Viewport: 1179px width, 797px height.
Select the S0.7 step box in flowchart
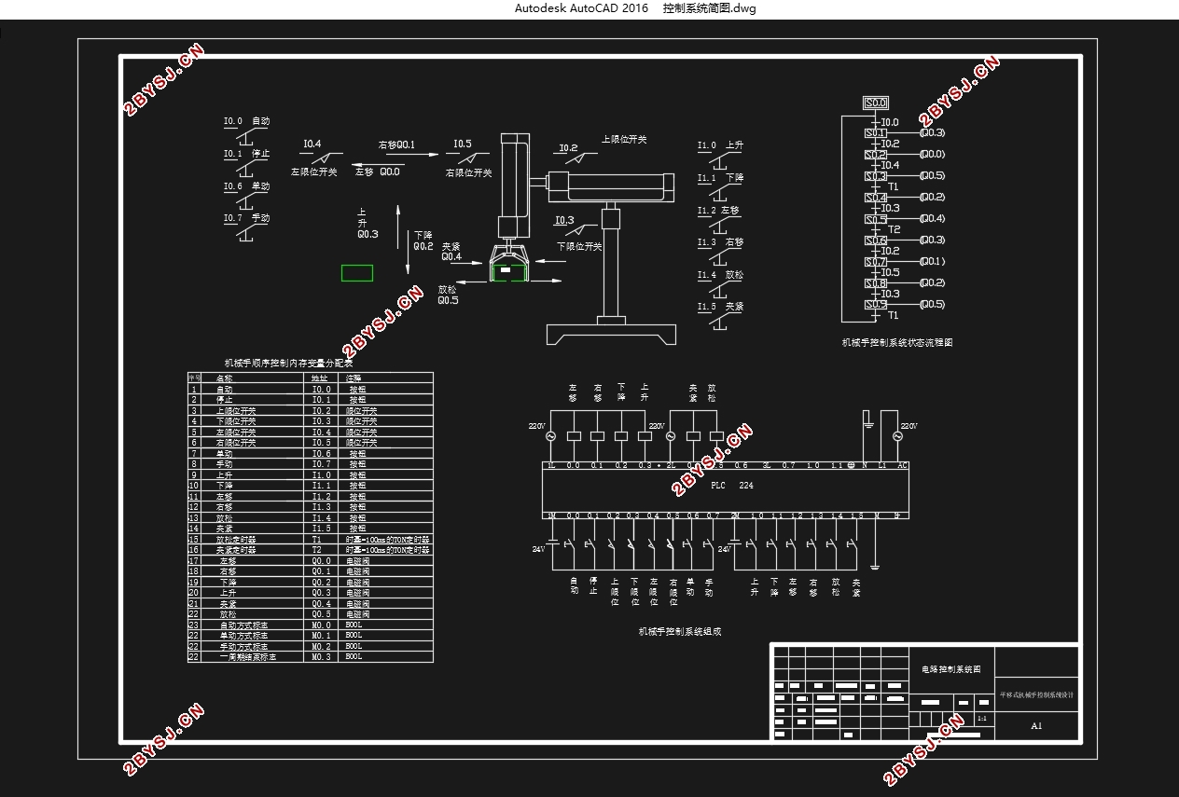coord(876,262)
